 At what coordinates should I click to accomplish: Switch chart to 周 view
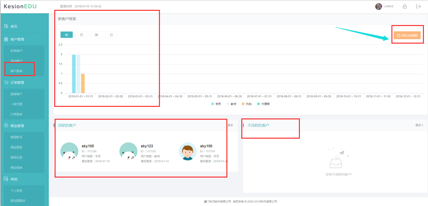(x=96, y=35)
